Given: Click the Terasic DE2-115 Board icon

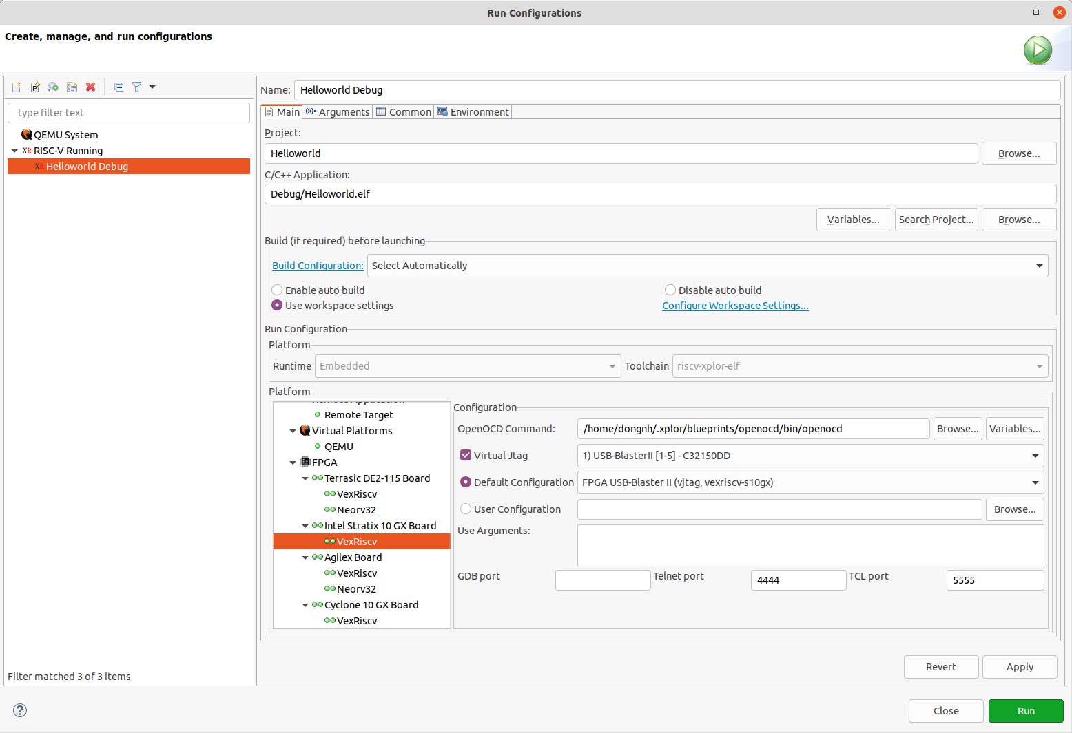Looking at the screenshot, I should click(x=318, y=478).
